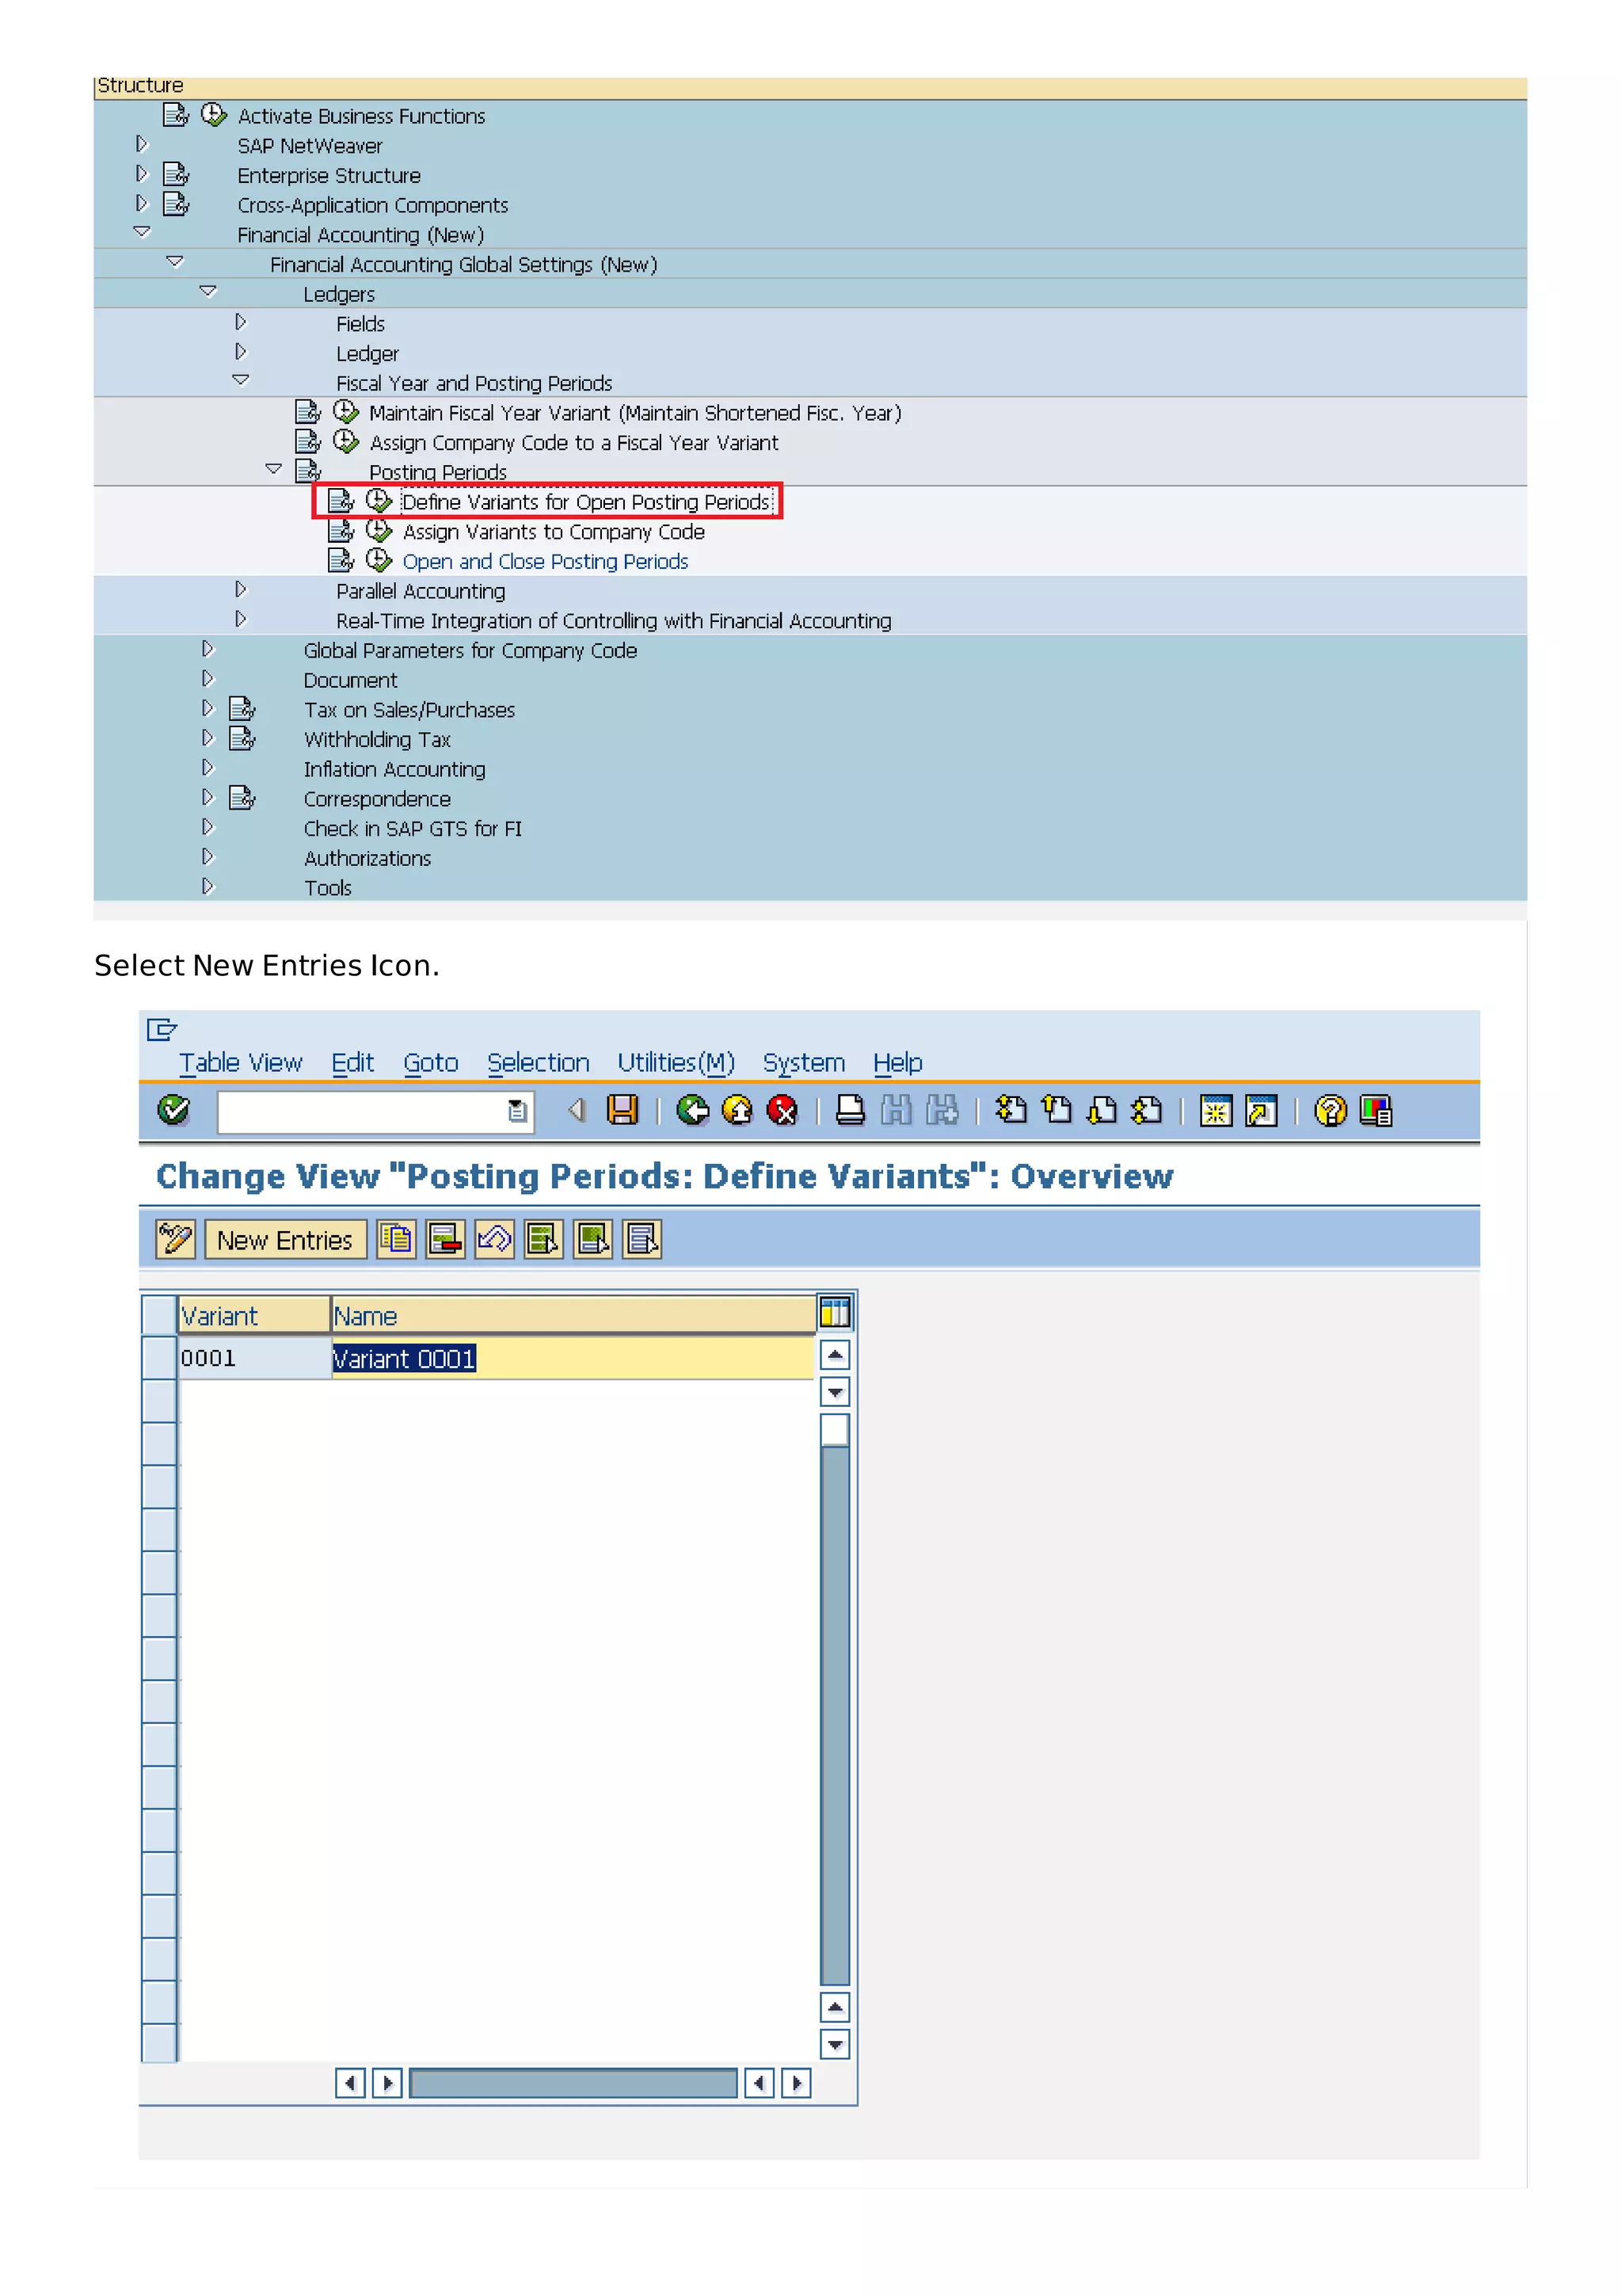Image resolution: width=1622 pixels, height=2296 pixels.
Task: Collapse the Posting Periods tree node
Action: [272, 469]
